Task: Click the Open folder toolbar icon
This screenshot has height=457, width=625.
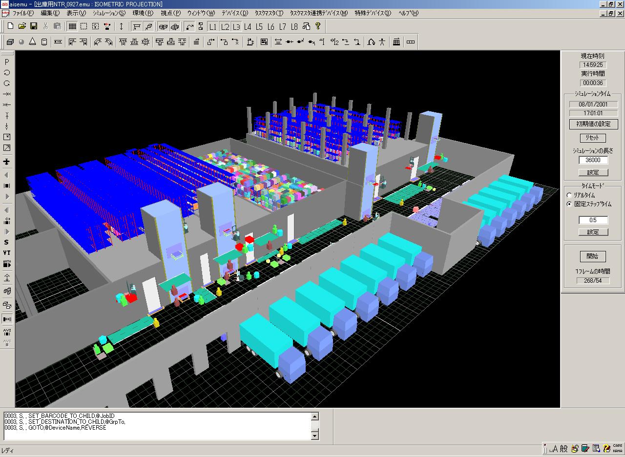Action: pyautogui.click(x=22, y=26)
